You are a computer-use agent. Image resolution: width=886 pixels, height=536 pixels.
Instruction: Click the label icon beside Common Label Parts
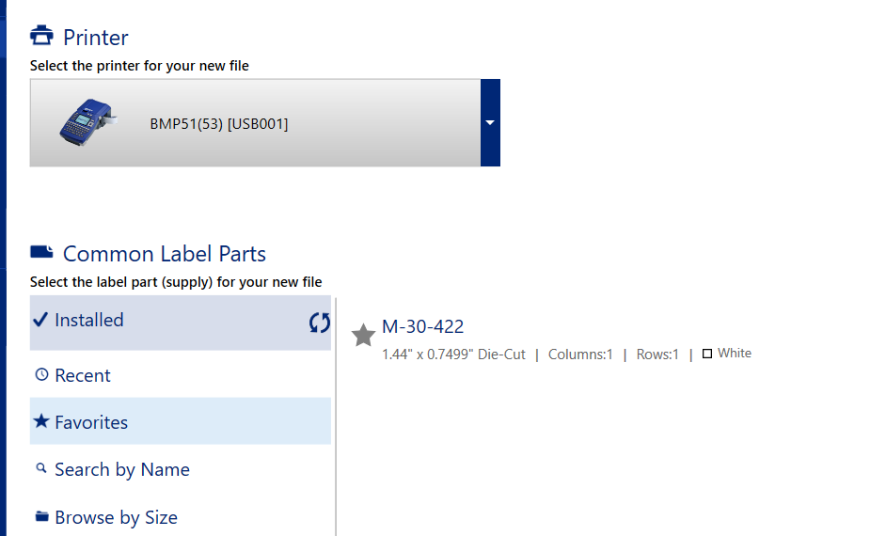click(x=41, y=252)
